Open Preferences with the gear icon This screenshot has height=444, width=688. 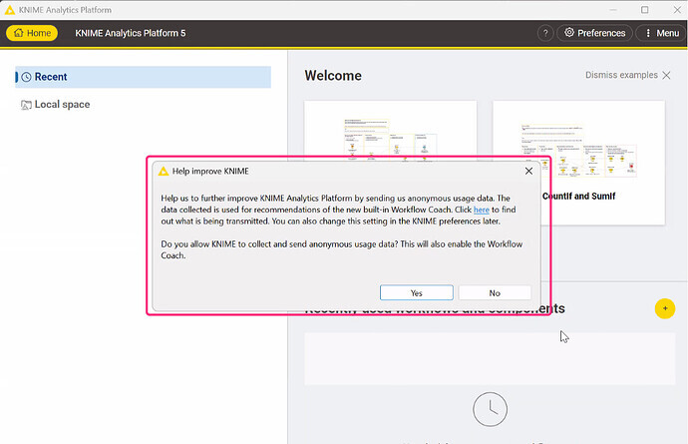point(594,33)
